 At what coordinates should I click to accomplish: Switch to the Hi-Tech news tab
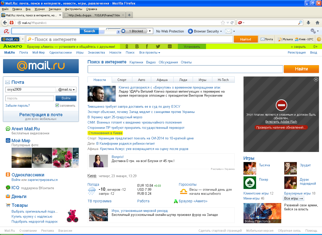click(223, 80)
